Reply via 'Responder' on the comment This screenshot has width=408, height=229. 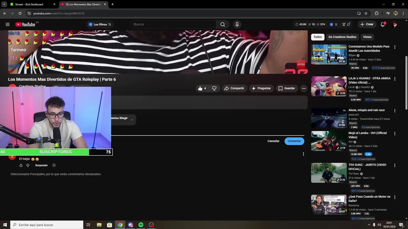[x=41, y=165]
